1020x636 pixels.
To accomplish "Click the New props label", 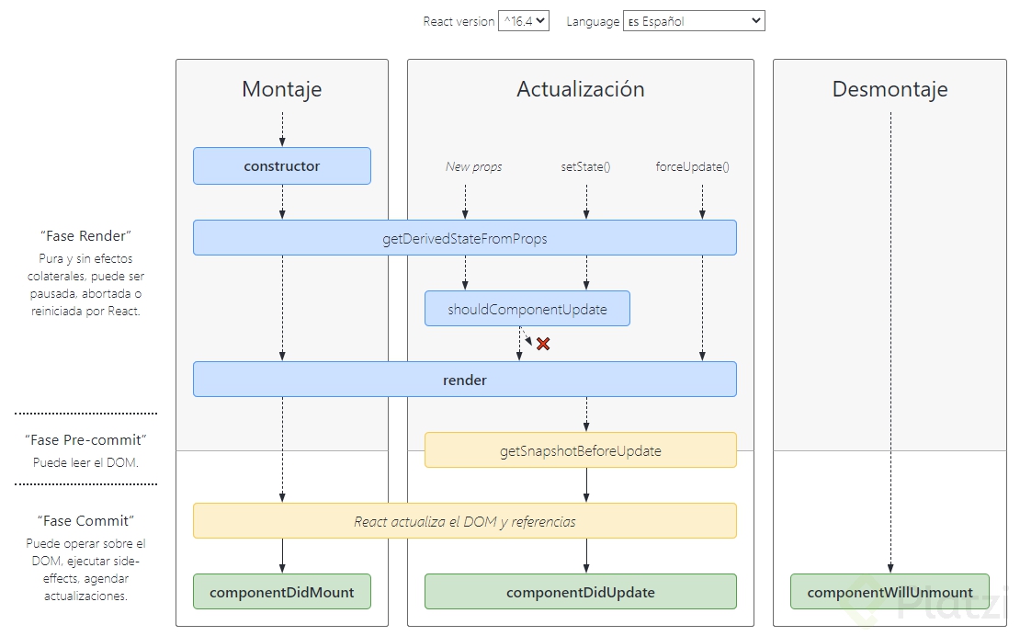I will point(474,166).
